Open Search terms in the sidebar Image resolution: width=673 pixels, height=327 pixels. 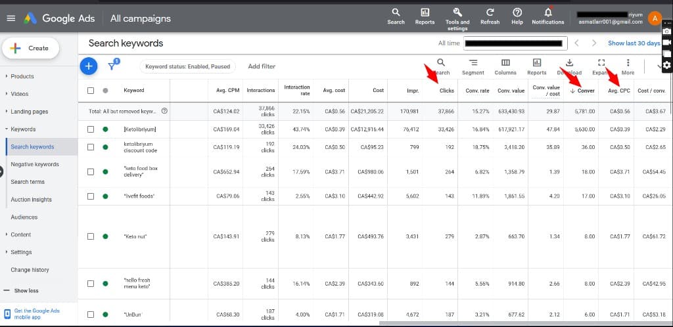click(28, 182)
